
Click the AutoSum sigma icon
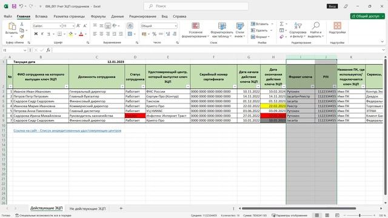pyautogui.click(x=281, y=24)
